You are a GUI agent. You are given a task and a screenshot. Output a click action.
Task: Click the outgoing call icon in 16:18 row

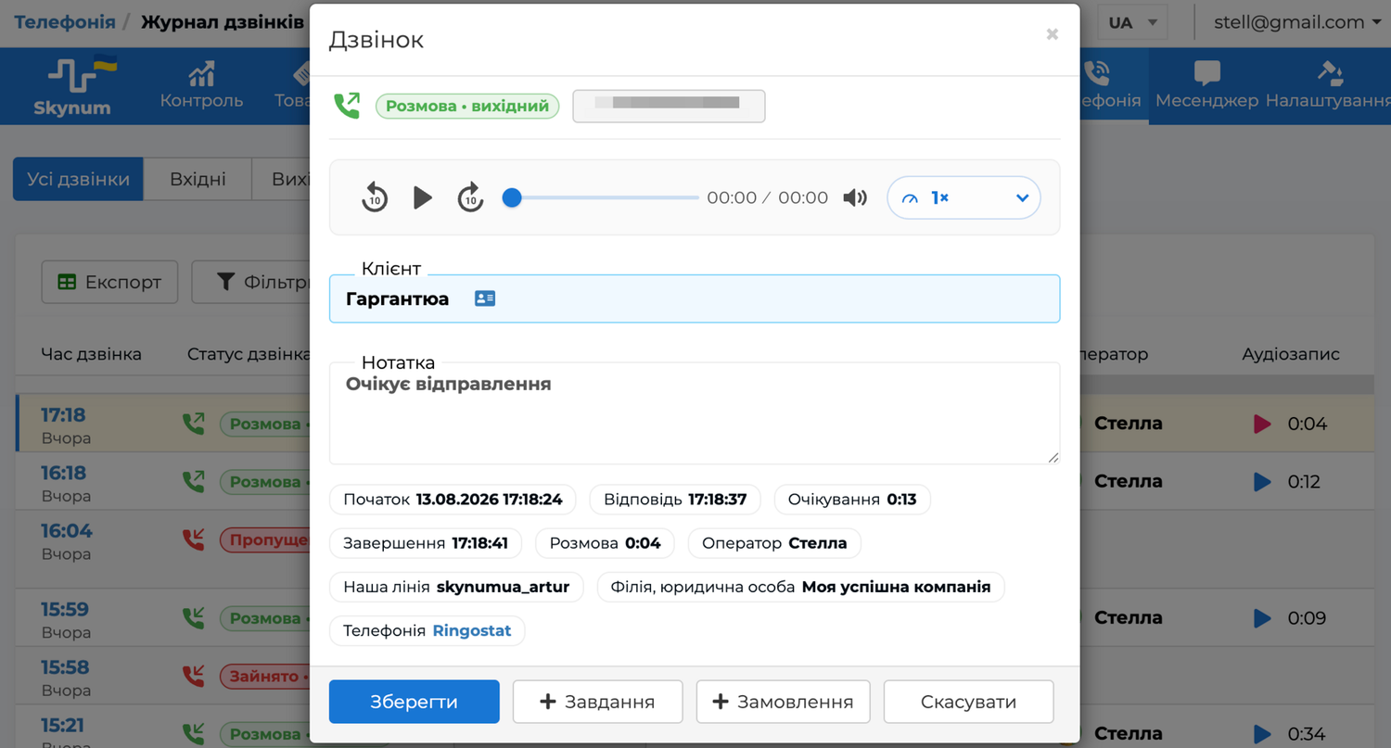click(x=194, y=482)
